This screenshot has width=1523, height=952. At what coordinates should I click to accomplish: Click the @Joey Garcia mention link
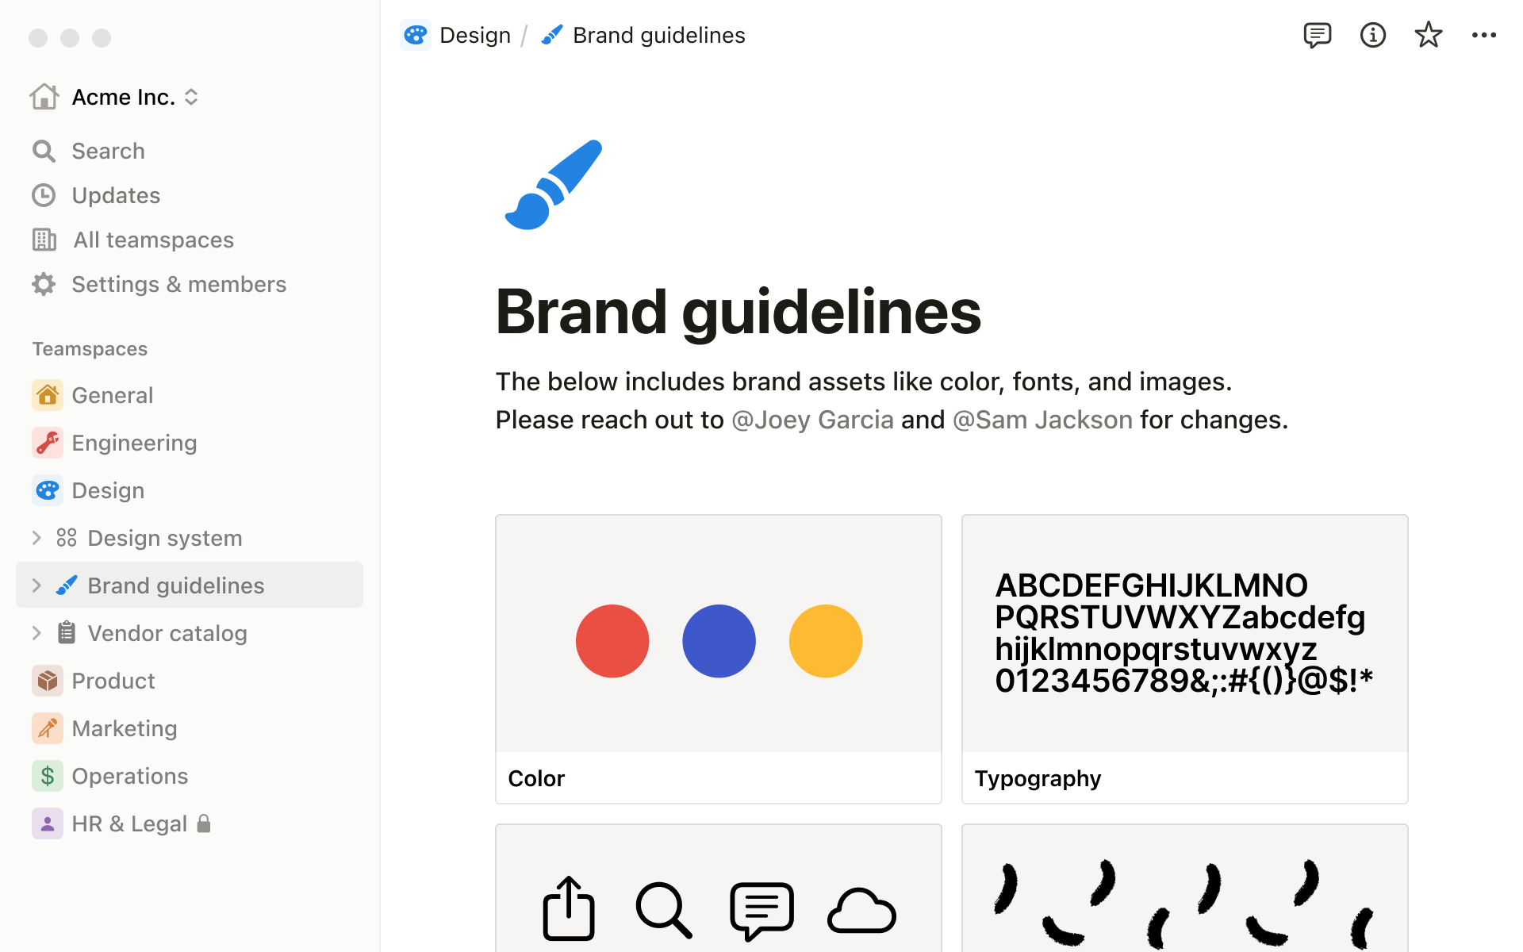point(812,420)
